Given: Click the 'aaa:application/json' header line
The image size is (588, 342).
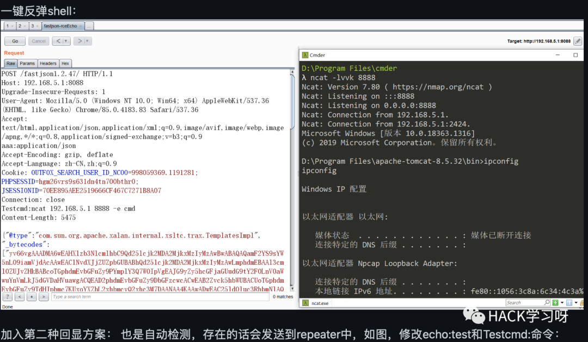Looking at the screenshot, I should pos(39,145).
